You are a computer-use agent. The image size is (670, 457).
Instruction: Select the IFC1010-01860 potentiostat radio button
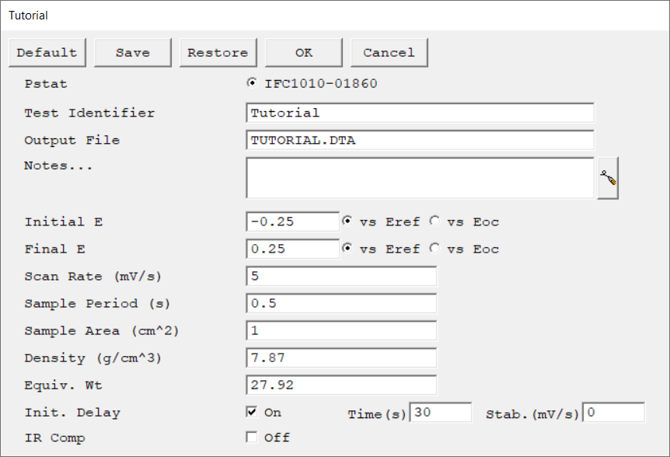pyautogui.click(x=252, y=83)
